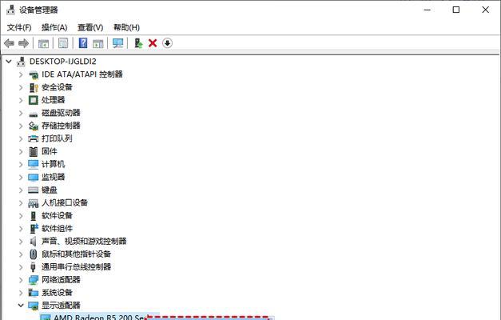Expand the 软件设备 node
Image resolution: width=501 pixels, height=320 pixels.
pos(21,216)
